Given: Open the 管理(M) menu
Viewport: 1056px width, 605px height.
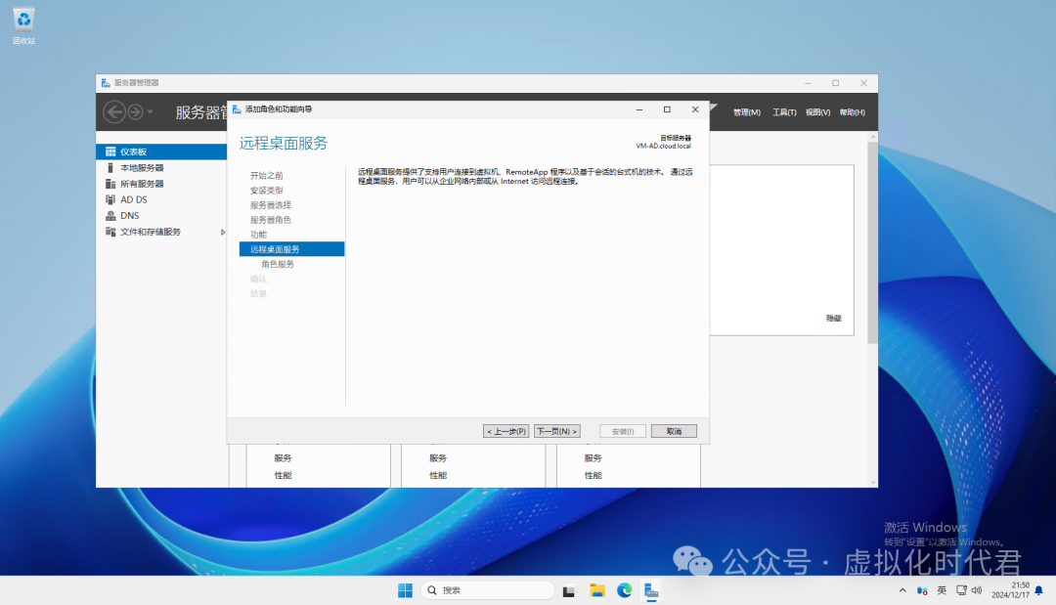Looking at the screenshot, I should click(x=746, y=112).
